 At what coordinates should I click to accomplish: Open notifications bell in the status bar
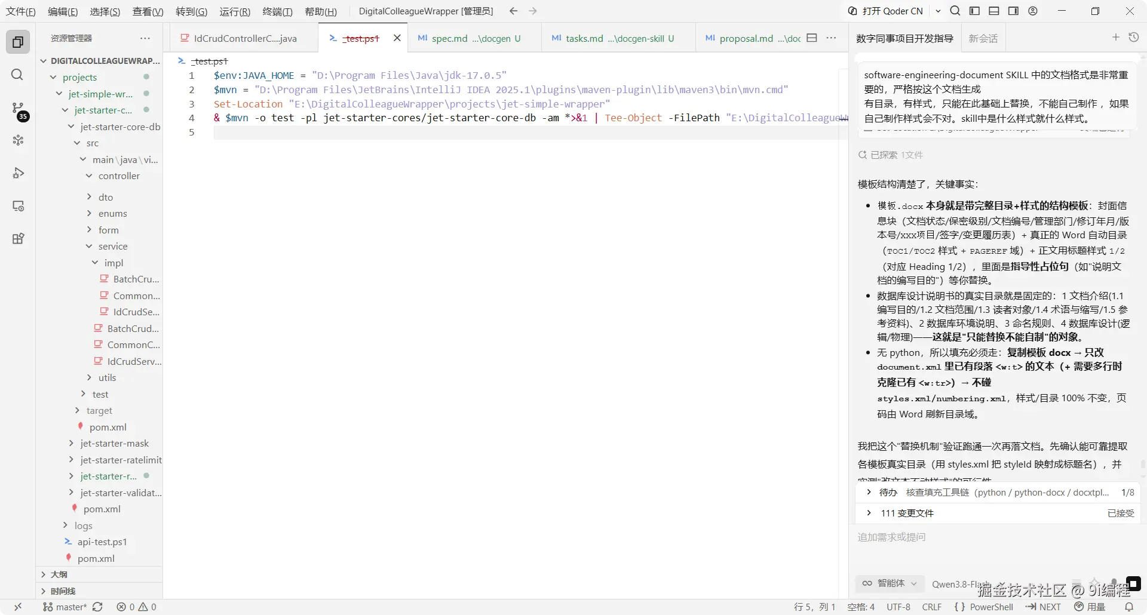coord(1129,607)
